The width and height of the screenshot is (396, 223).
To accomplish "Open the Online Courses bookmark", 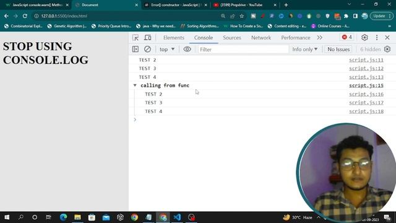I will (330, 26).
